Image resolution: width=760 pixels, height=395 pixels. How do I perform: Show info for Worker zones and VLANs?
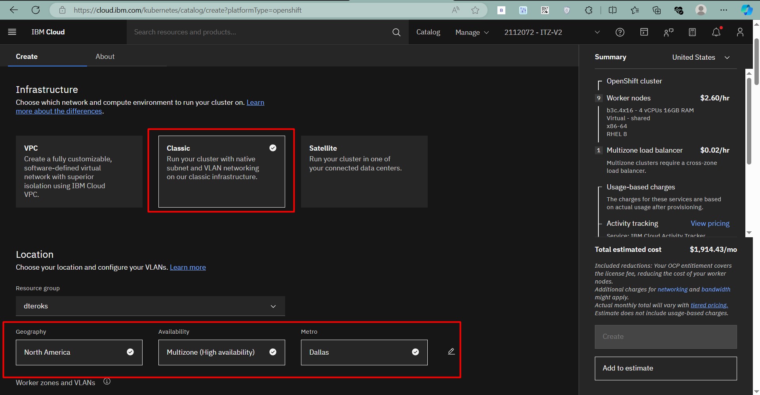(x=107, y=382)
